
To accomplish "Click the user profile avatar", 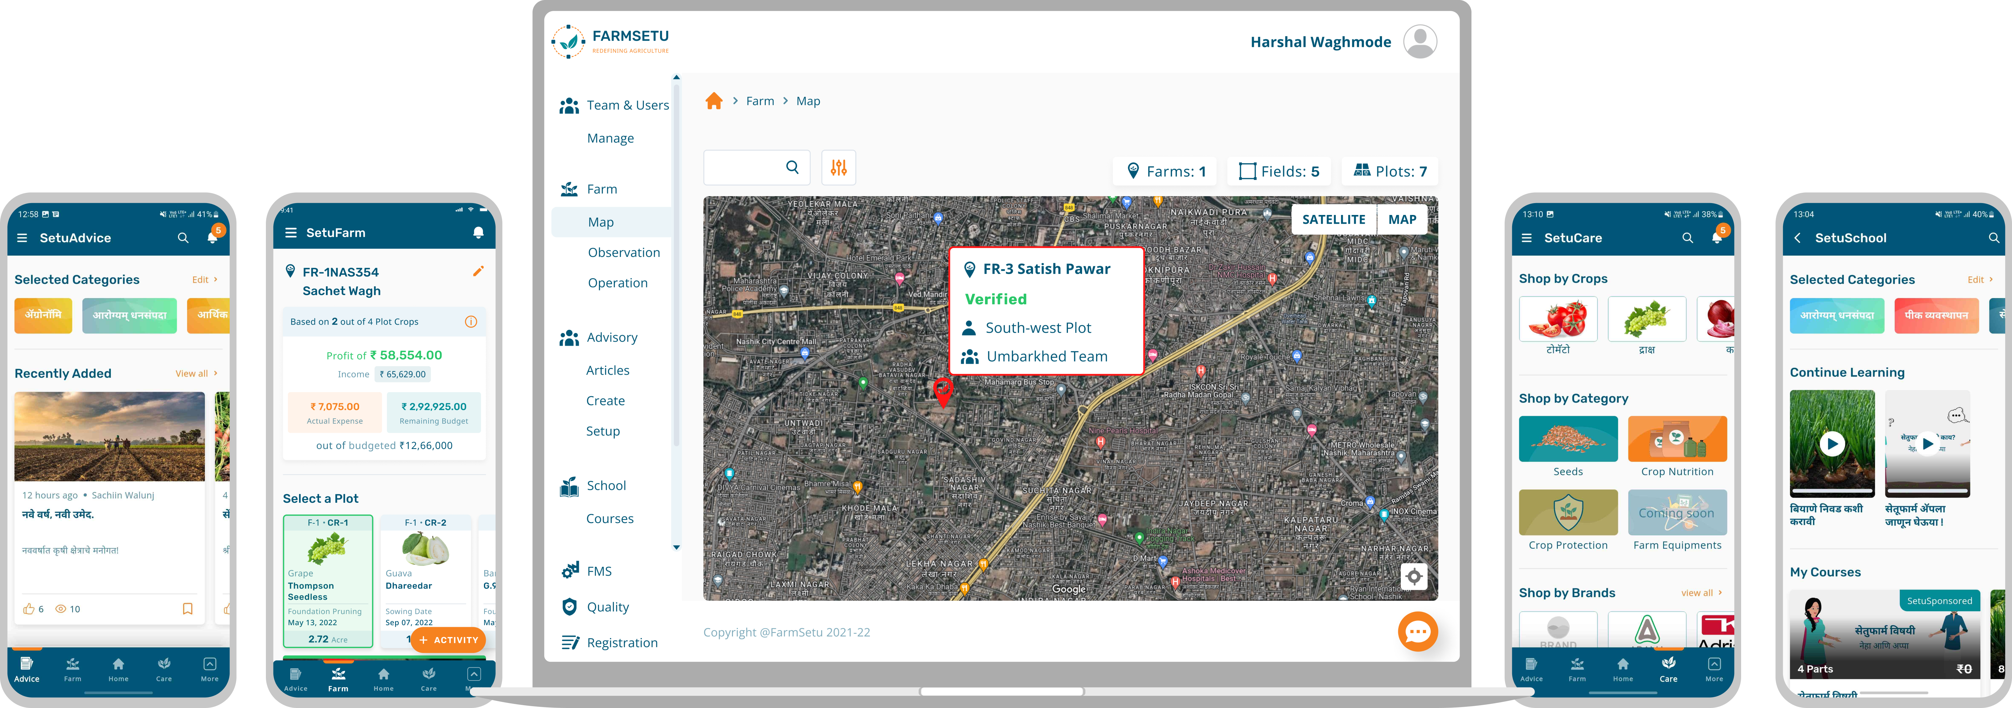I will pos(1420,41).
